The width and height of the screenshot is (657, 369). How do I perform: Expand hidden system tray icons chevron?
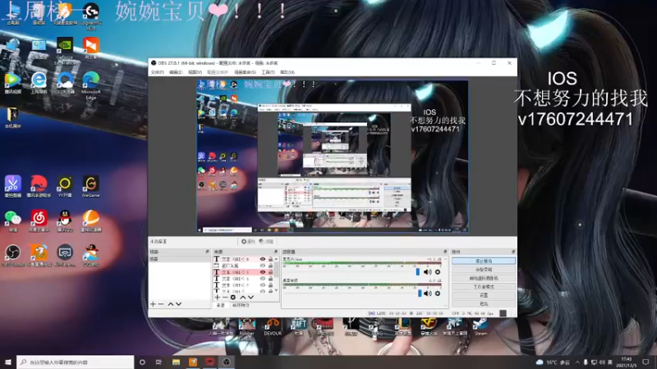pos(577,362)
